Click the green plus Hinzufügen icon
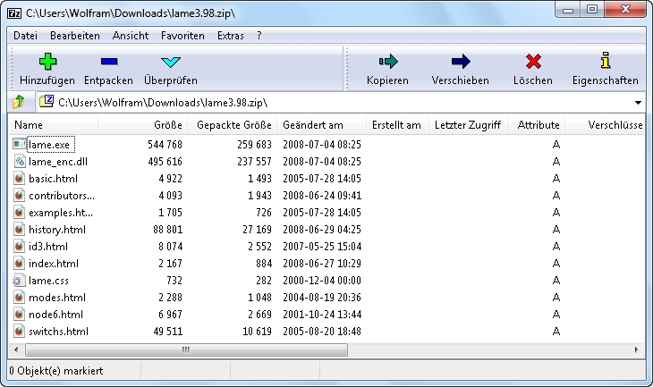Screen dimensions: 653x387 (47, 62)
